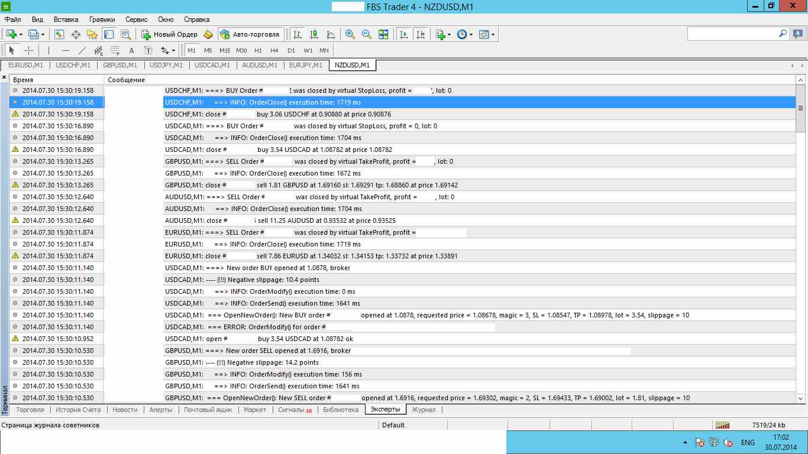Switch to EURUSD,M1 chart tab
808x454 pixels.
point(25,65)
